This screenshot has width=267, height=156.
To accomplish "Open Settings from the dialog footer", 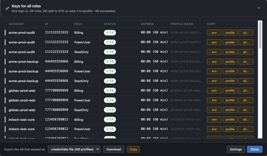I will pos(236,149).
